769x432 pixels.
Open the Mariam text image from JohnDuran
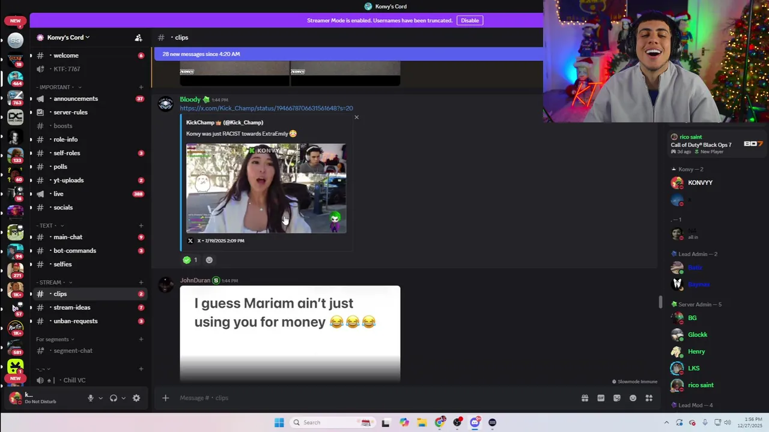290,334
